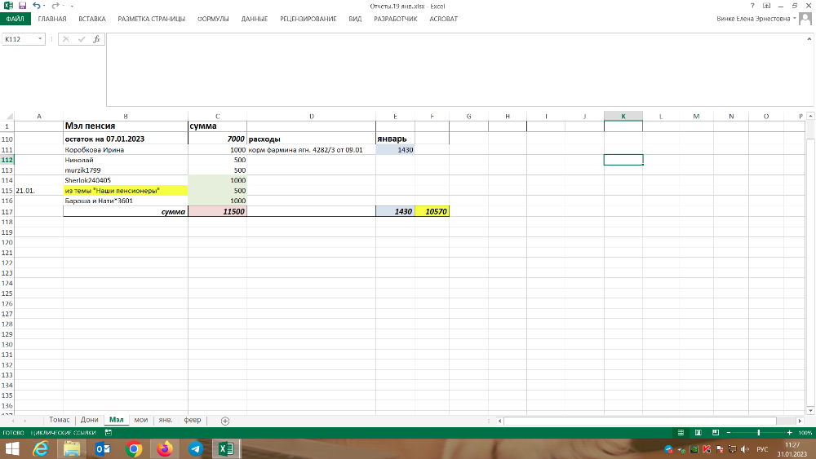
Task: Open the ФАЙЛ backstage menu
Action: pyautogui.click(x=16, y=19)
